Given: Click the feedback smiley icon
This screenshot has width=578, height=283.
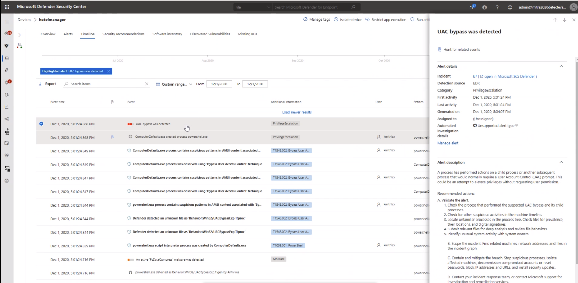Looking at the screenshot, I should (510, 7).
